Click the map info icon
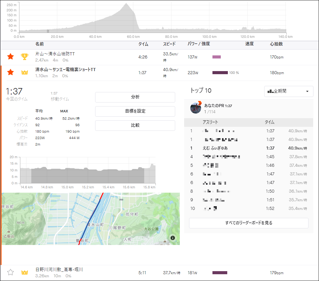 [x=173, y=238]
